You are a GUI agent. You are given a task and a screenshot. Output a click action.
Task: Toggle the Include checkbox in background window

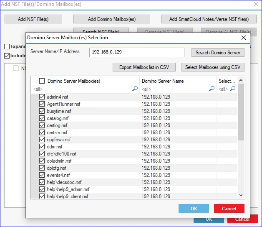(7, 56)
